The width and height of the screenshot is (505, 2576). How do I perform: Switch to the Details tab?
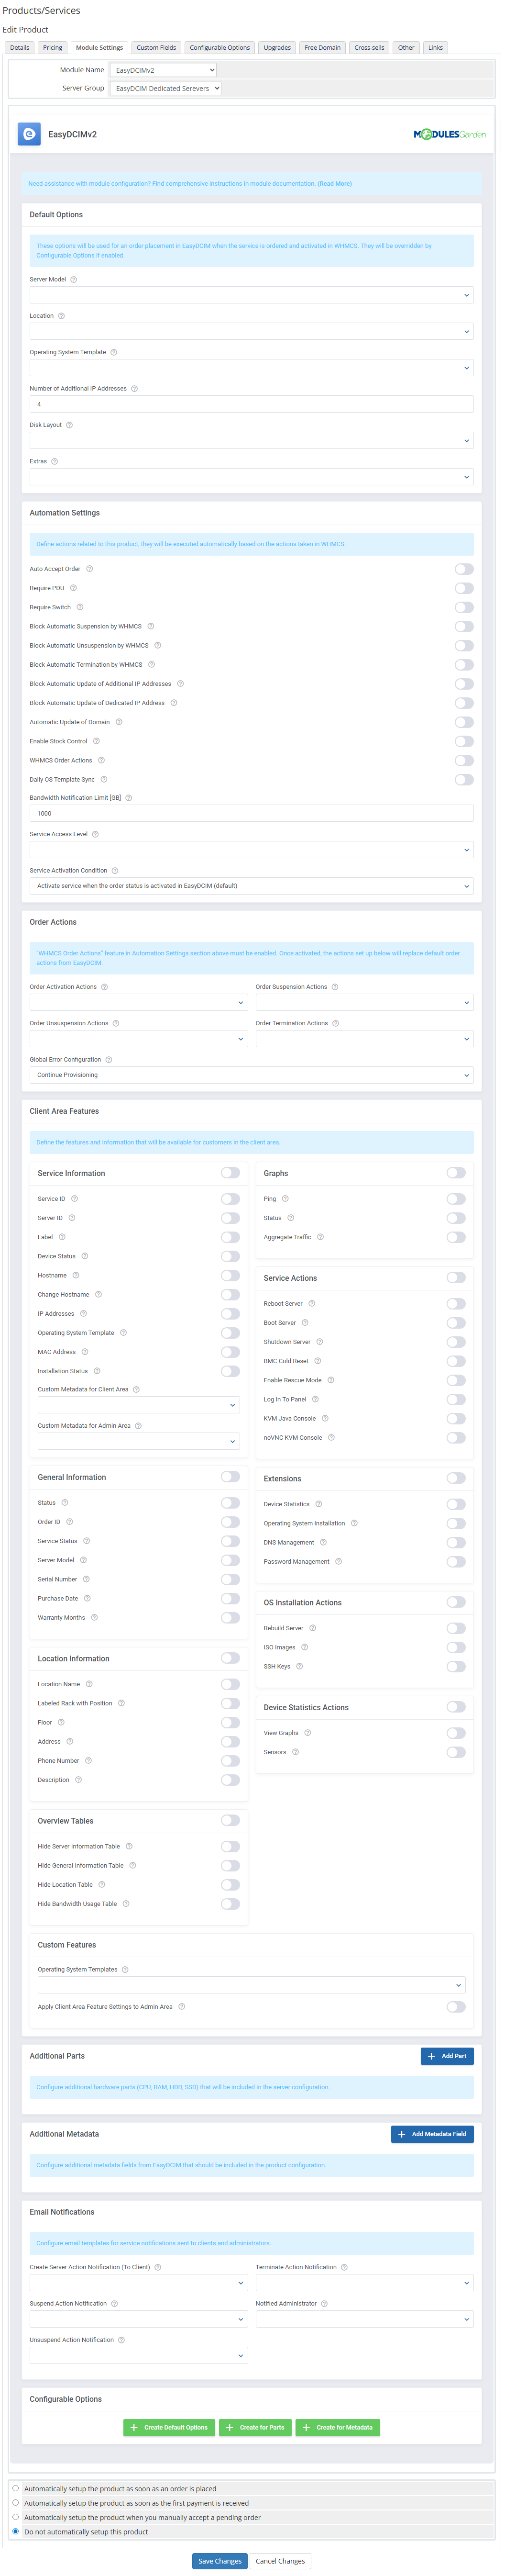(x=20, y=47)
